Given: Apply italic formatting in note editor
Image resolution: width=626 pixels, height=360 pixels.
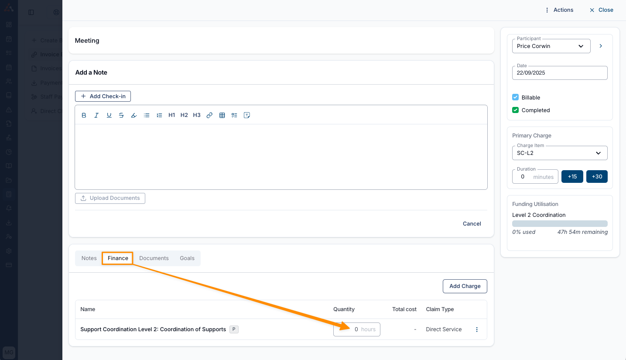Looking at the screenshot, I should pyautogui.click(x=96, y=115).
